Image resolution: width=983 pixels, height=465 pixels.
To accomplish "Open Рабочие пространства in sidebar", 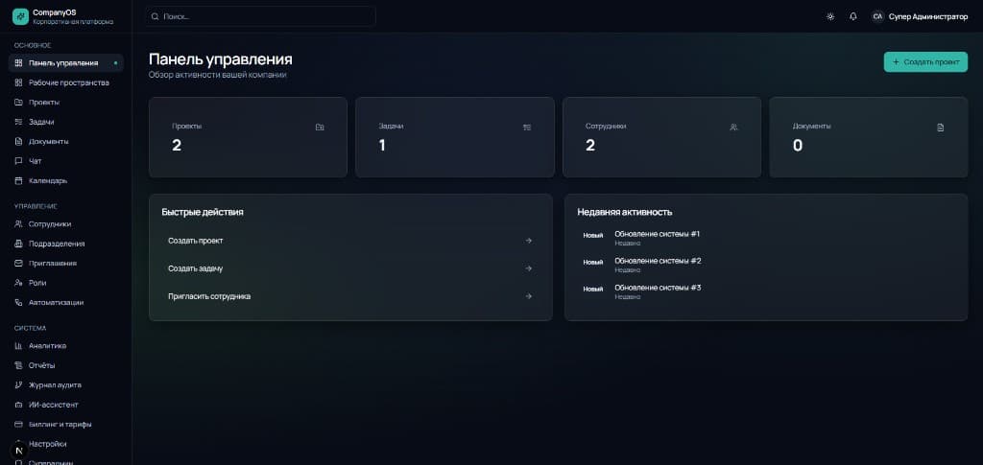I will tap(66, 82).
